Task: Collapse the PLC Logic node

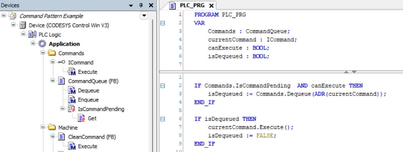Action: point(23,34)
